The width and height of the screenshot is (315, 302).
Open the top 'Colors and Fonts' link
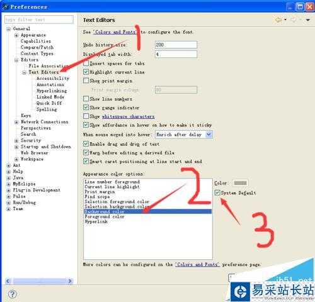point(115,32)
